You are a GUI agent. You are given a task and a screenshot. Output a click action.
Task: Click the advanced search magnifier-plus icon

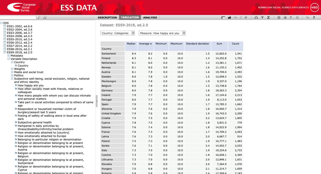pos(45,18)
